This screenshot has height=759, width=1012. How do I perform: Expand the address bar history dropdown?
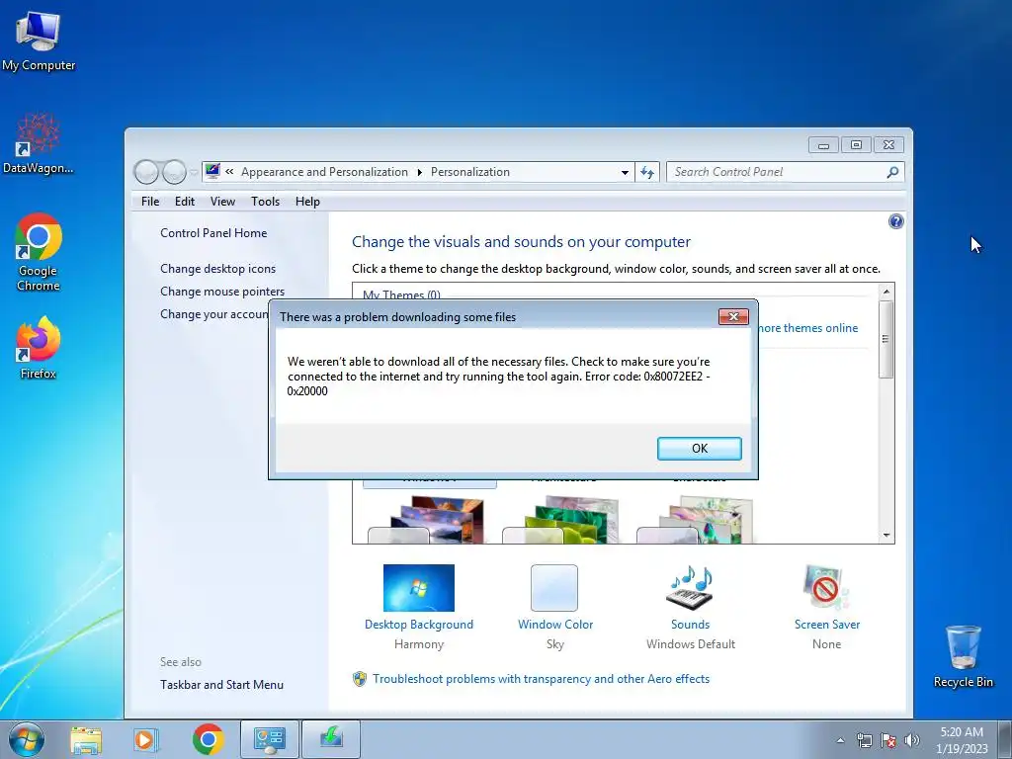625,172
